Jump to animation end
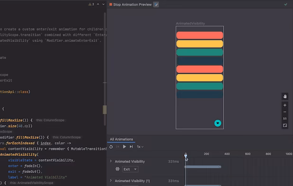Viewport: 293px width, 186px height. coord(131,147)
